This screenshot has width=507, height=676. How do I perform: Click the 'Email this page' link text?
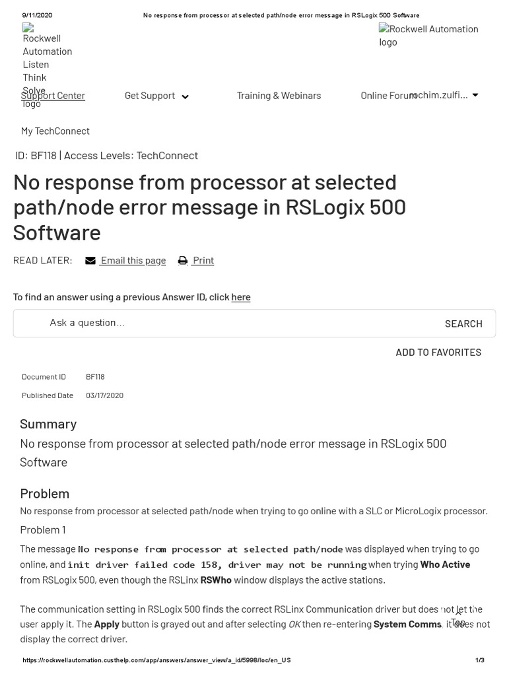pos(133,260)
